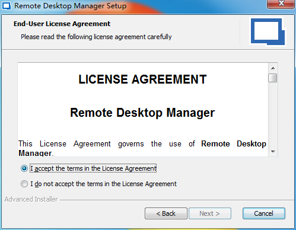The height and width of the screenshot is (230, 296).
Task: Cancel the setup wizard
Action: click(x=264, y=213)
